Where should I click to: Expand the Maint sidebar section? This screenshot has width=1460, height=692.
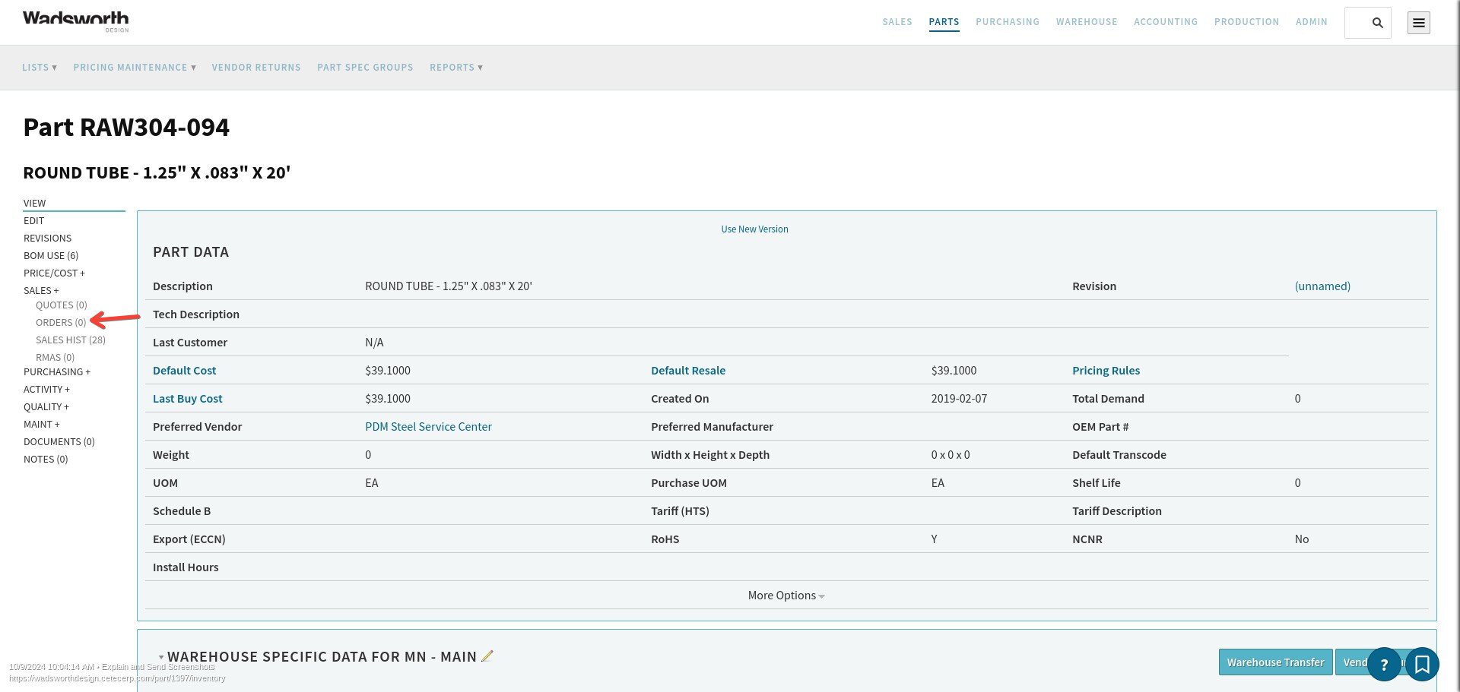tap(42, 424)
